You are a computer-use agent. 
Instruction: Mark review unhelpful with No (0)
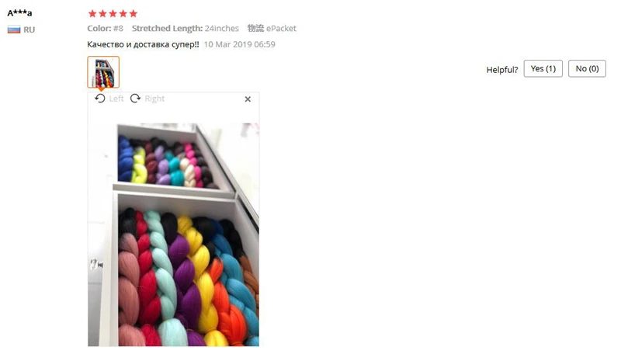tap(587, 68)
